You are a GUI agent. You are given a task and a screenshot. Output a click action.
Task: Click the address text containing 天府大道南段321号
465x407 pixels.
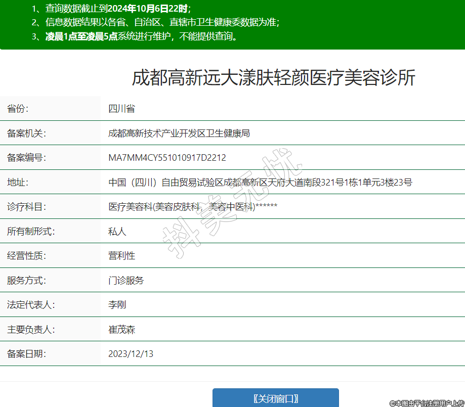pos(260,183)
